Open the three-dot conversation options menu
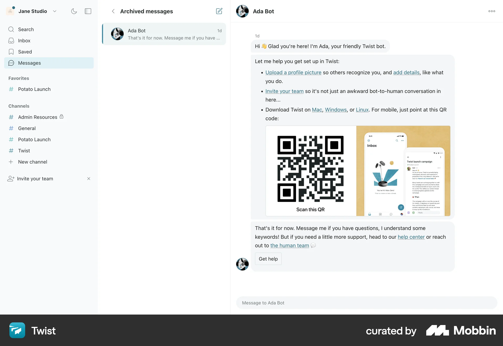Screen dimensions: 503x346 pos(491,11)
